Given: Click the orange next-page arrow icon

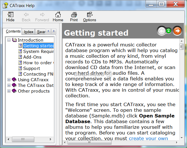Looking at the screenshot, I should (x=177, y=31).
